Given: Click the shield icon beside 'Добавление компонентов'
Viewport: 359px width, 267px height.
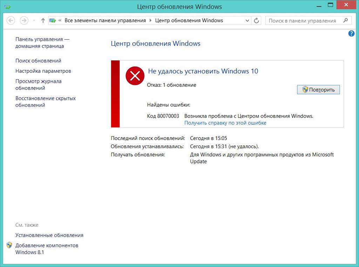Looking at the screenshot, I should click(9, 245).
